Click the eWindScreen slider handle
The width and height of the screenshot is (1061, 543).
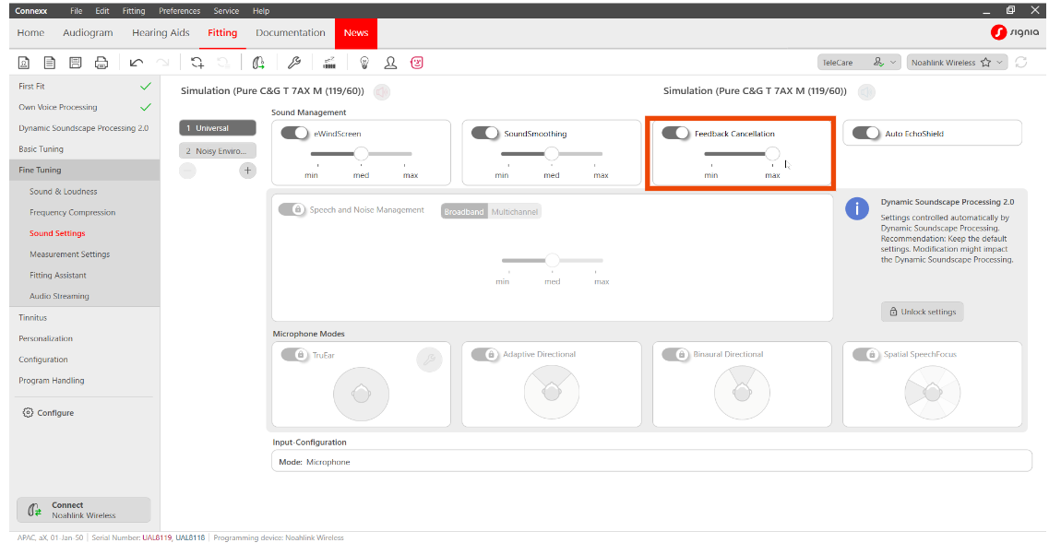point(362,154)
